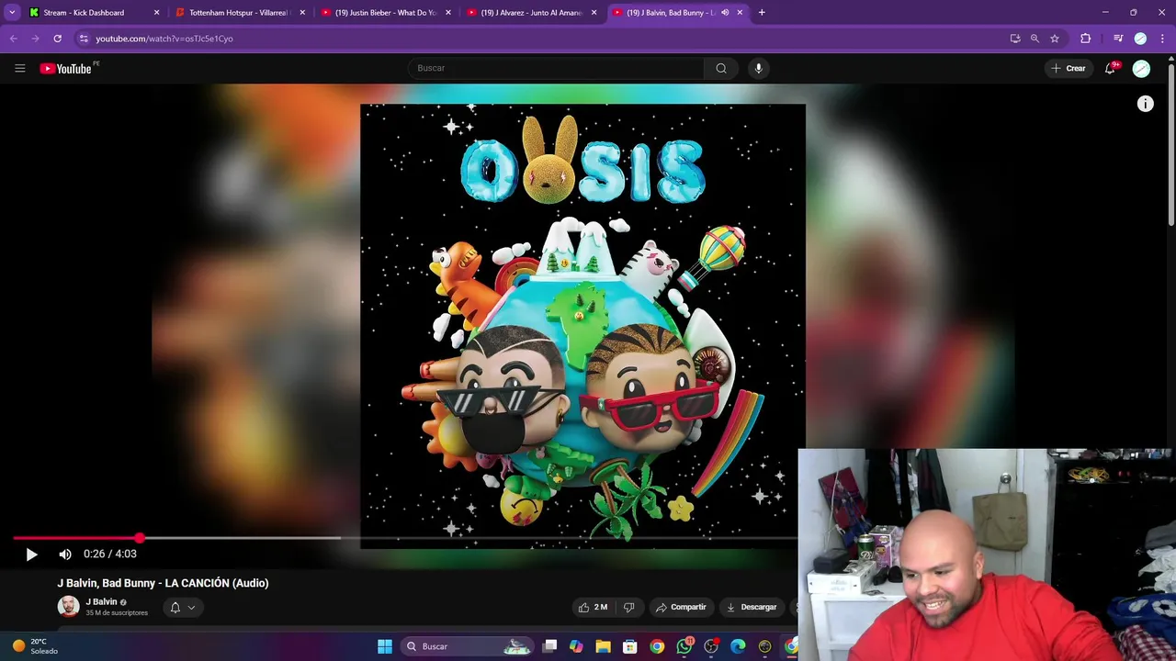
Task: Mute the video with the speaker icon
Action: (x=65, y=555)
